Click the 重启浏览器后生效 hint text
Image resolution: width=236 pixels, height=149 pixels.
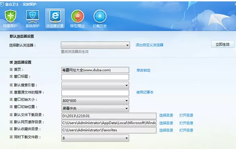click(75, 51)
